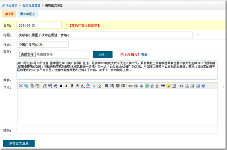Select the 第1页 tab
This screenshot has width=227, height=150.
click(9, 14)
